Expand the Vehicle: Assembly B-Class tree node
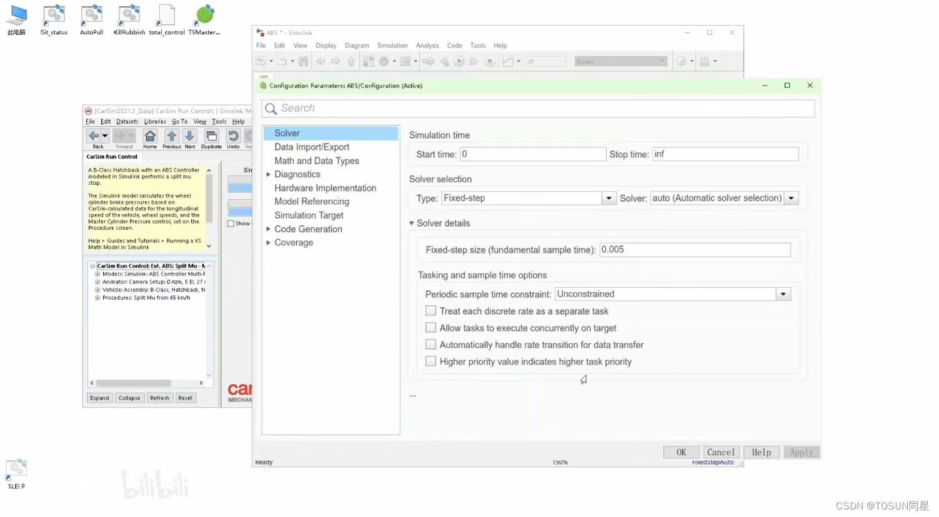The width and height of the screenshot is (939, 517). tap(97, 290)
